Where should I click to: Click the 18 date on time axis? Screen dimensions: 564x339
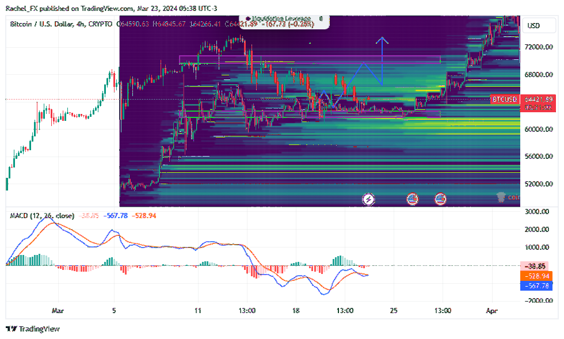(x=296, y=311)
